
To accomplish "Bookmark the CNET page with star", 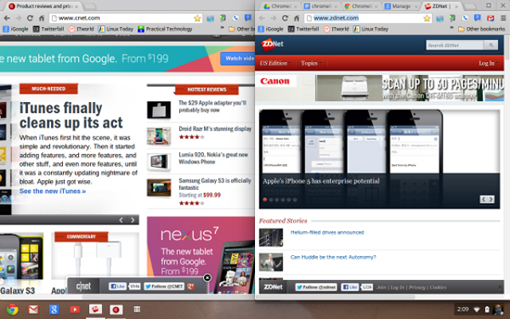I will [x=197, y=18].
